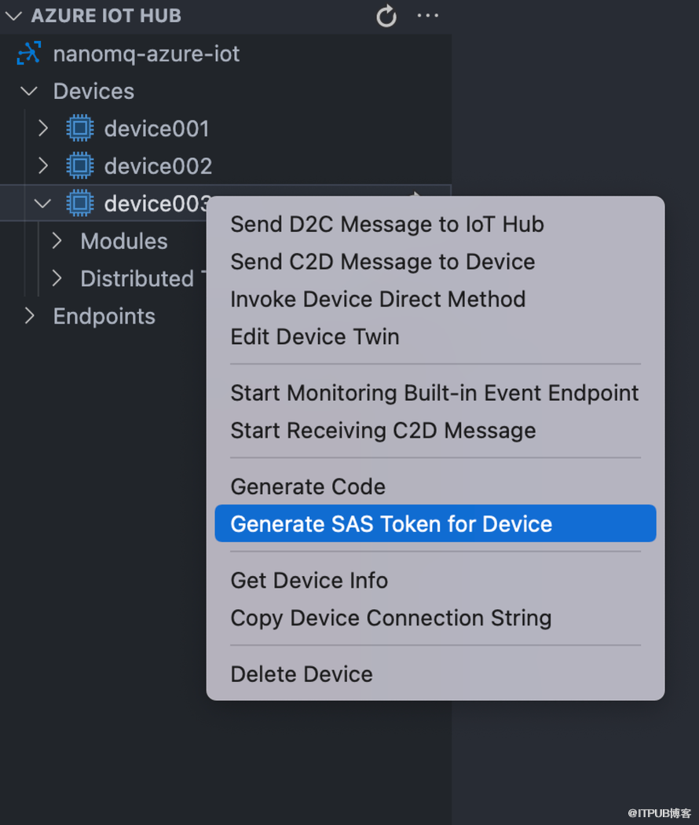
Task: Expand the device002 node
Action: (x=43, y=166)
